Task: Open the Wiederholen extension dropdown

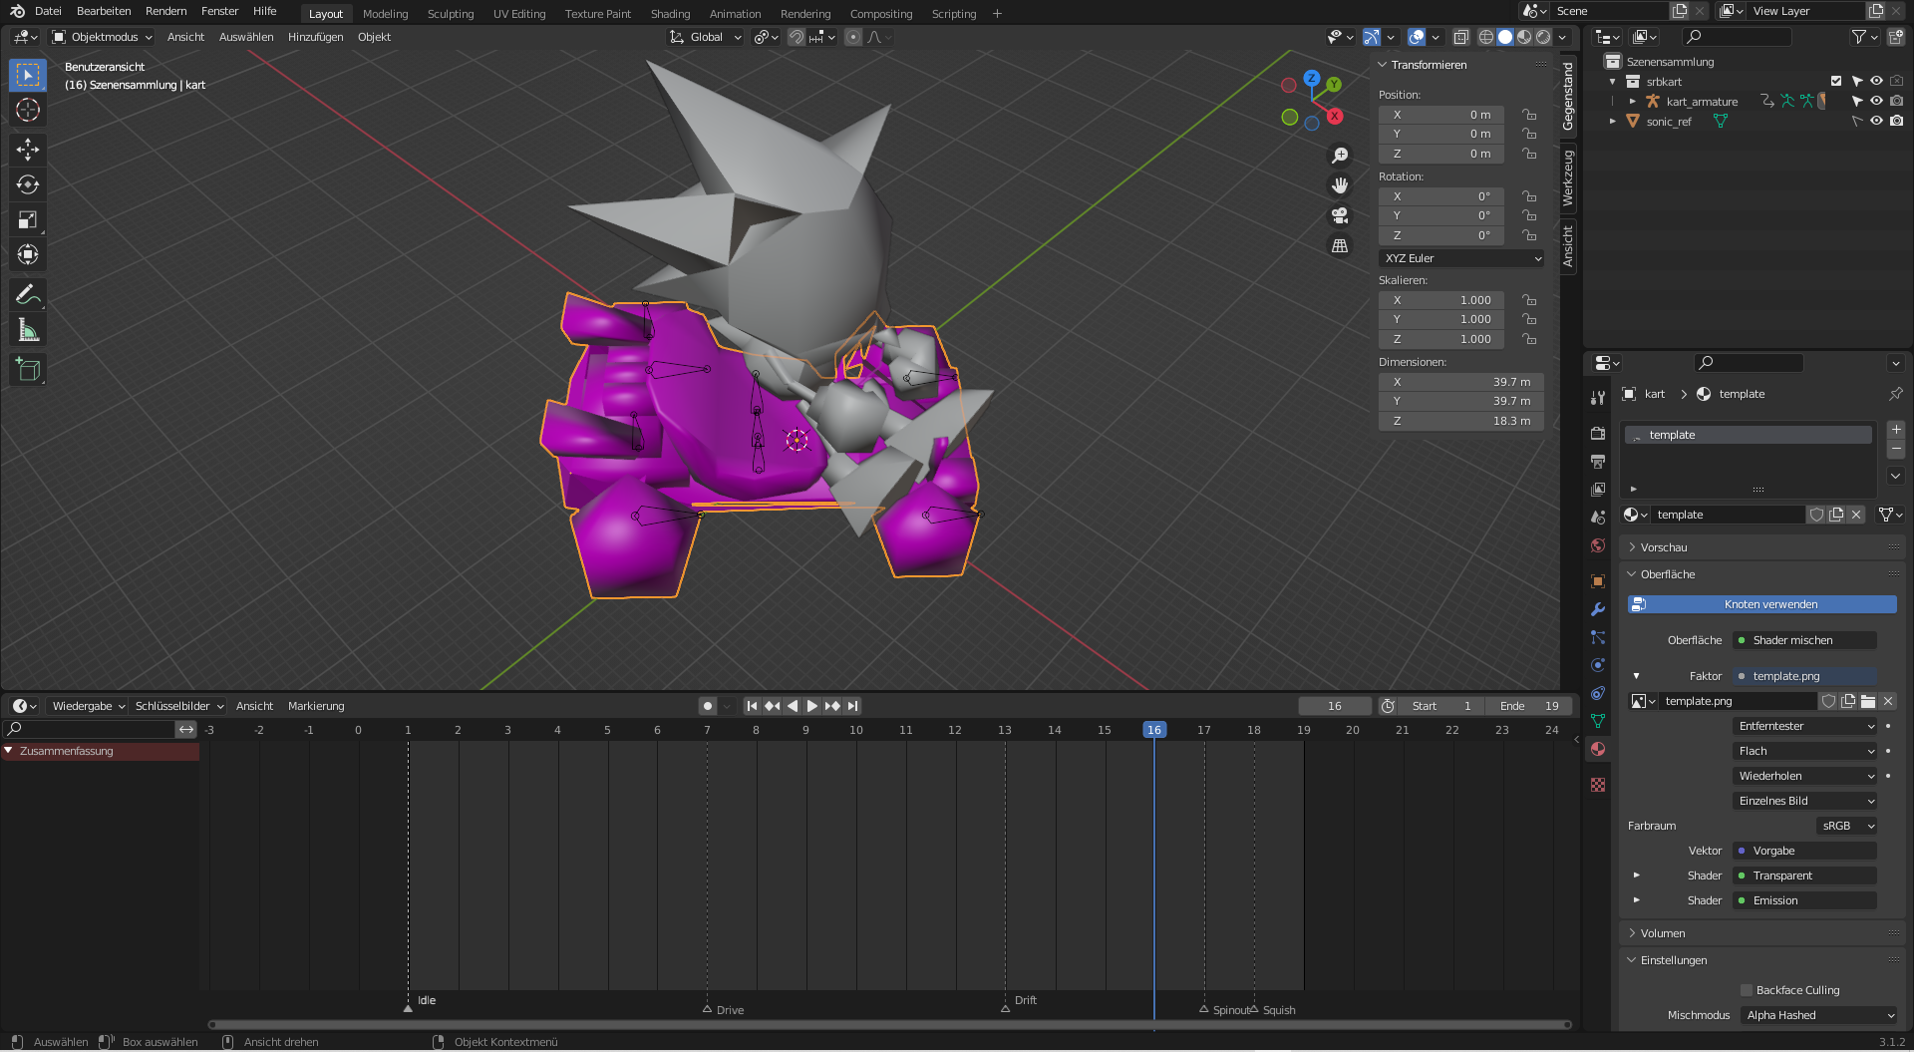Action: click(x=1805, y=776)
